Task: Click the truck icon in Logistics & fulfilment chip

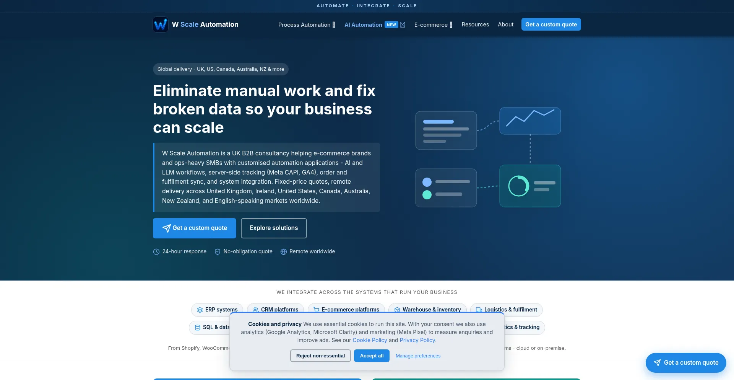Action: click(x=479, y=310)
